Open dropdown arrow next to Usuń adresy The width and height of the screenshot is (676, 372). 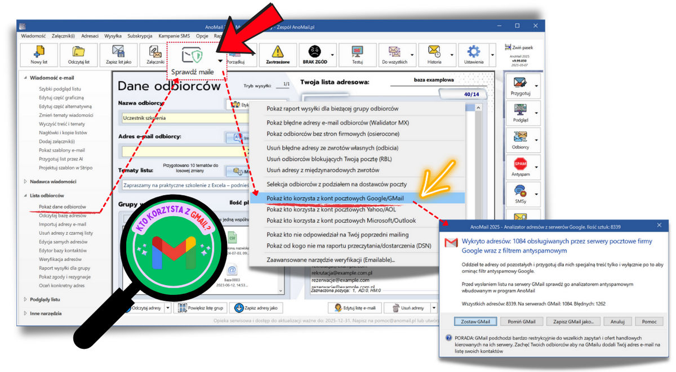click(x=433, y=308)
